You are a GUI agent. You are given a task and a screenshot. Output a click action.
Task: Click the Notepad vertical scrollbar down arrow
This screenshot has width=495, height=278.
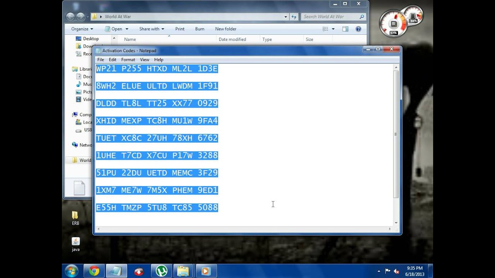click(x=396, y=223)
